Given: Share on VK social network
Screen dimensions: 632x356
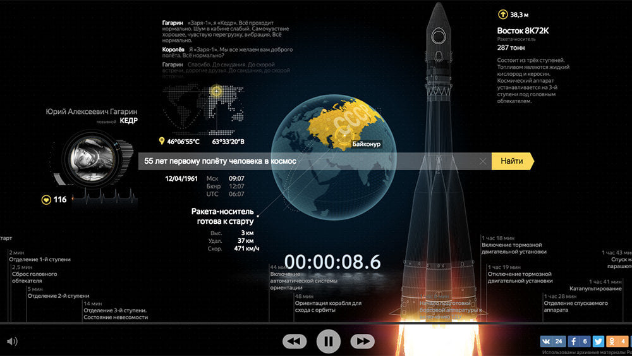Looking at the screenshot, I should click(552, 341).
